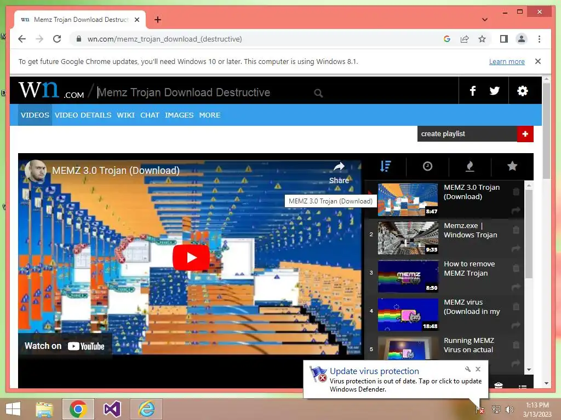Focus the Memz Trojan Download Destructive search field

[202, 92]
